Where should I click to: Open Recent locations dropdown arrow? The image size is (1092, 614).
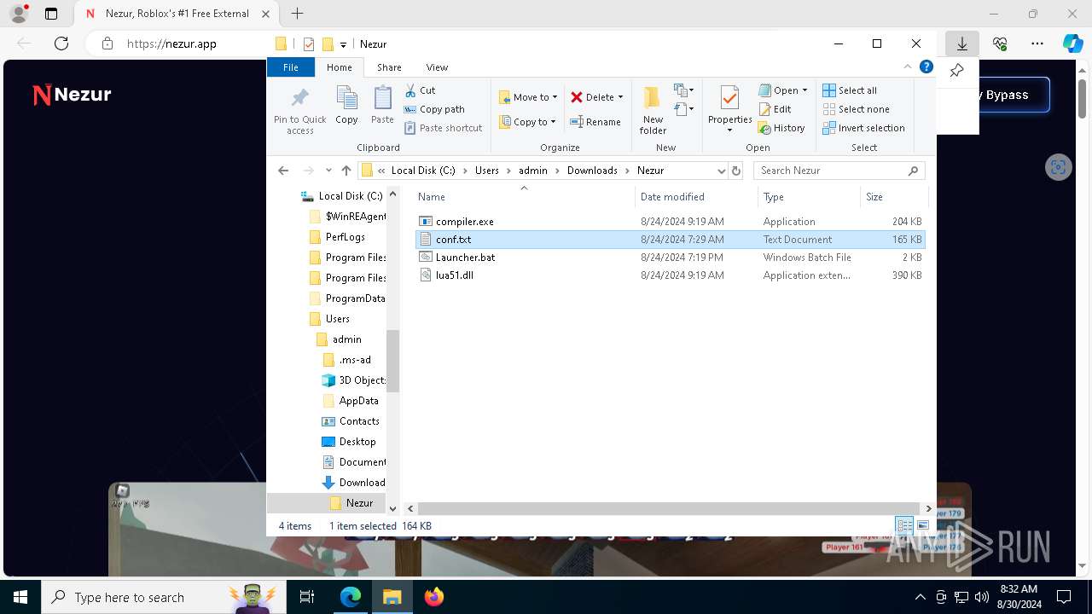(x=328, y=171)
